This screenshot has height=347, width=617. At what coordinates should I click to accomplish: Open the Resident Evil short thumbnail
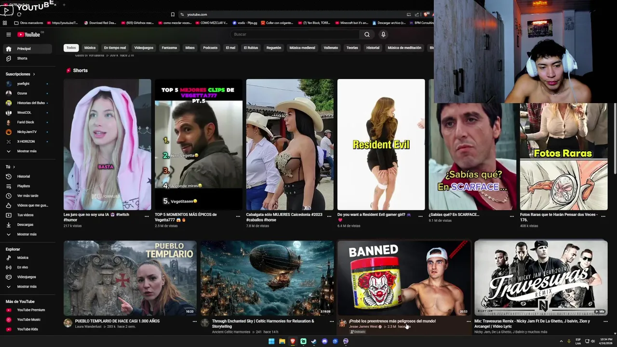click(x=381, y=145)
